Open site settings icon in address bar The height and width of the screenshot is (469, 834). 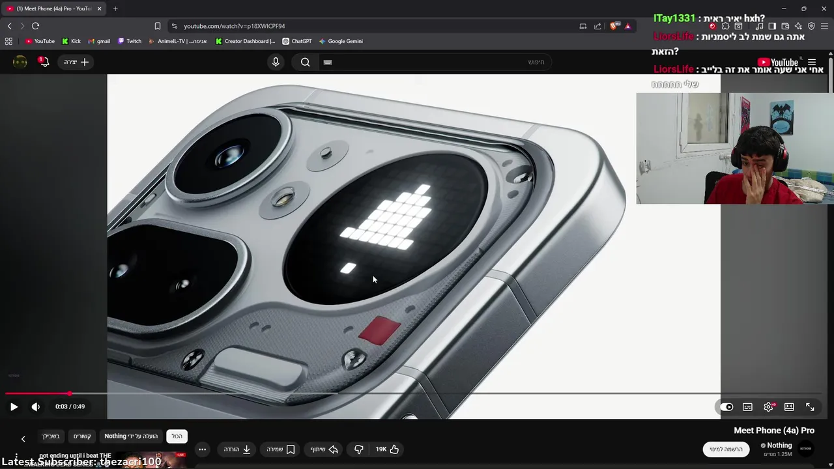174,26
